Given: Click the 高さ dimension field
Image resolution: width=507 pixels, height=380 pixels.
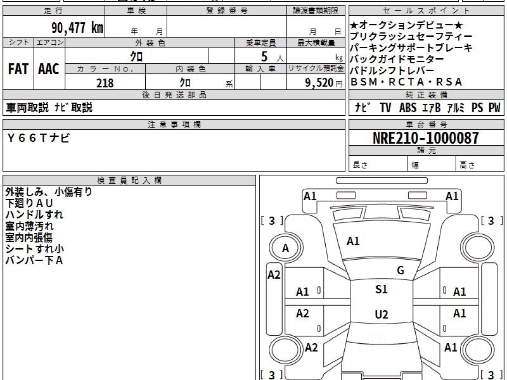Looking at the screenshot, I should (480, 163).
